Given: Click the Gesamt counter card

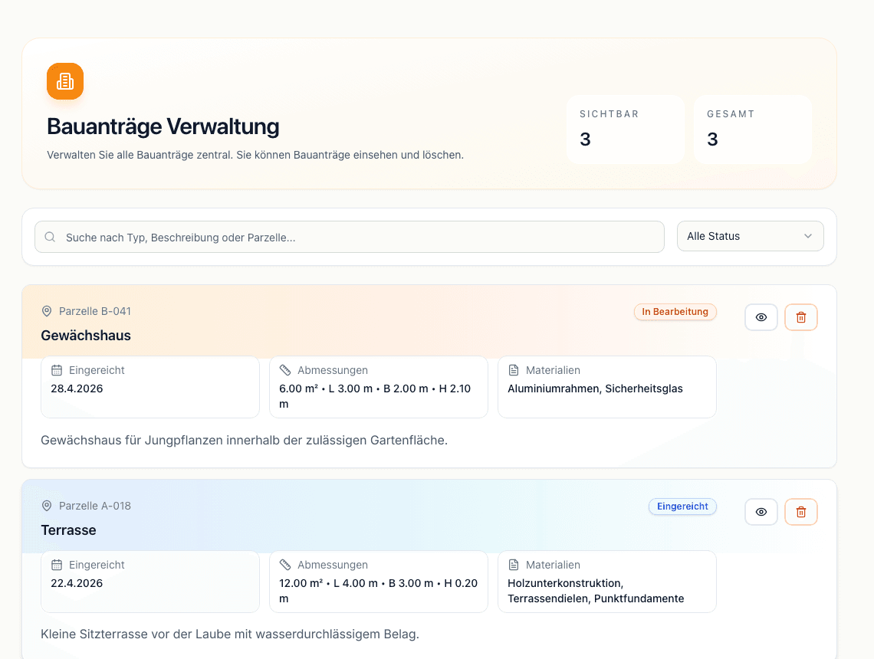Looking at the screenshot, I should 753,130.
